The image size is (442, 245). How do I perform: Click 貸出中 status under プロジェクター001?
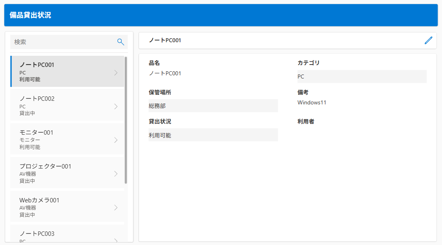[27, 181]
